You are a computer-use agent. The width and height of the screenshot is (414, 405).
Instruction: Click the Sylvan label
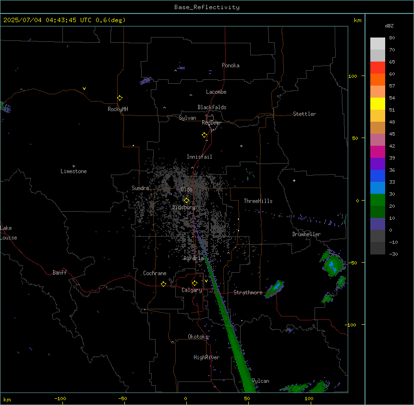click(187, 118)
